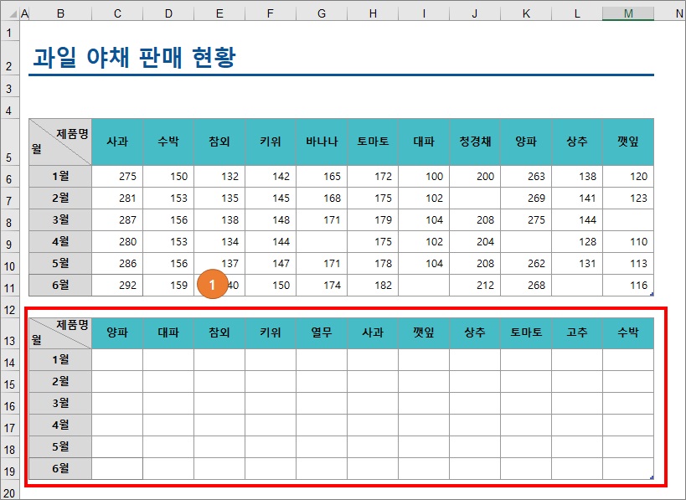This screenshot has height=500, width=686.
Task: Select empty cell under 수박 for 6월 in lower table
Action: tap(628, 468)
